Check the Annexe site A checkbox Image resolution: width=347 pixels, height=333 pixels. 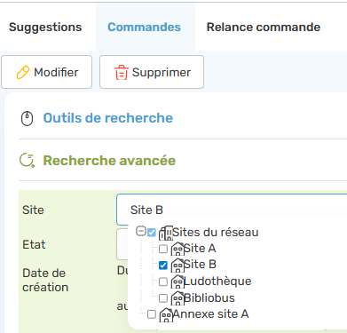click(152, 314)
